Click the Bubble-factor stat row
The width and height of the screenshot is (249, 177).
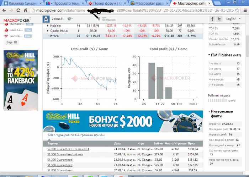click(x=224, y=44)
